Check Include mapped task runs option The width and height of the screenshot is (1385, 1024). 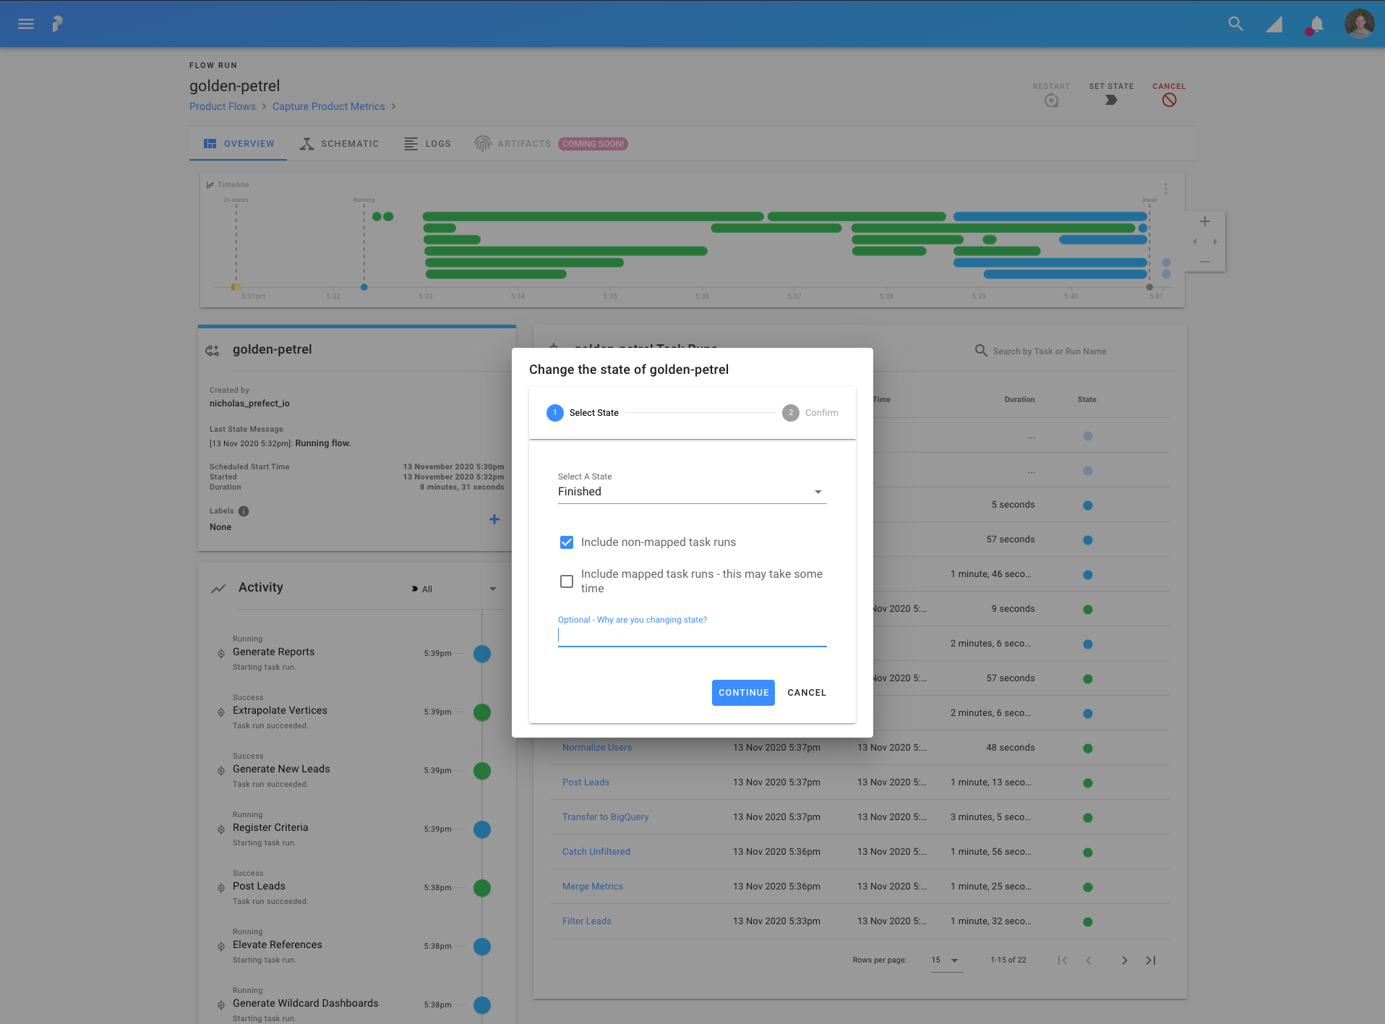(x=567, y=581)
